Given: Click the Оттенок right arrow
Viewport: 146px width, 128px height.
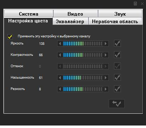Looking at the screenshot, I should [x=106, y=66].
